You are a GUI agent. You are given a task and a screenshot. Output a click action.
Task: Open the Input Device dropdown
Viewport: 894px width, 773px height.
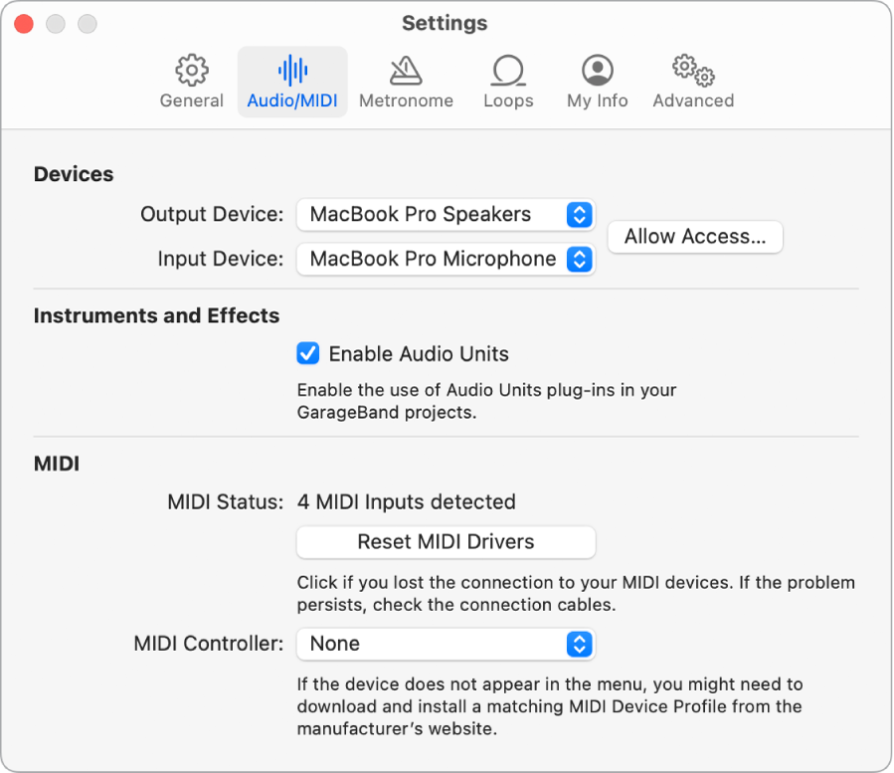(x=445, y=259)
